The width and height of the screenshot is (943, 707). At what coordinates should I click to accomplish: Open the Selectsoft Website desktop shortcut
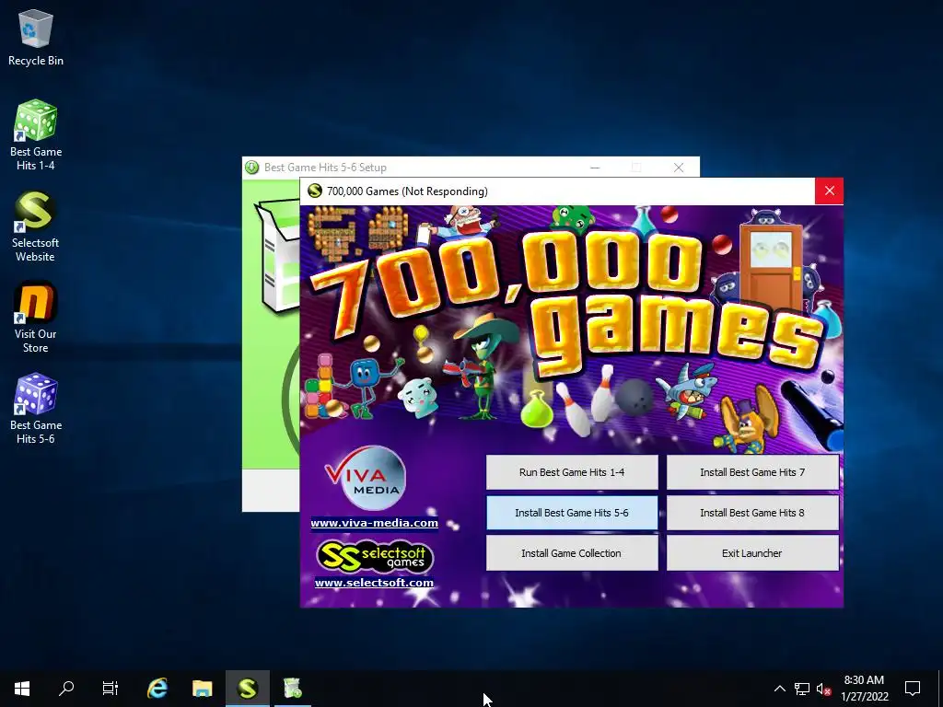(x=36, y=226)
